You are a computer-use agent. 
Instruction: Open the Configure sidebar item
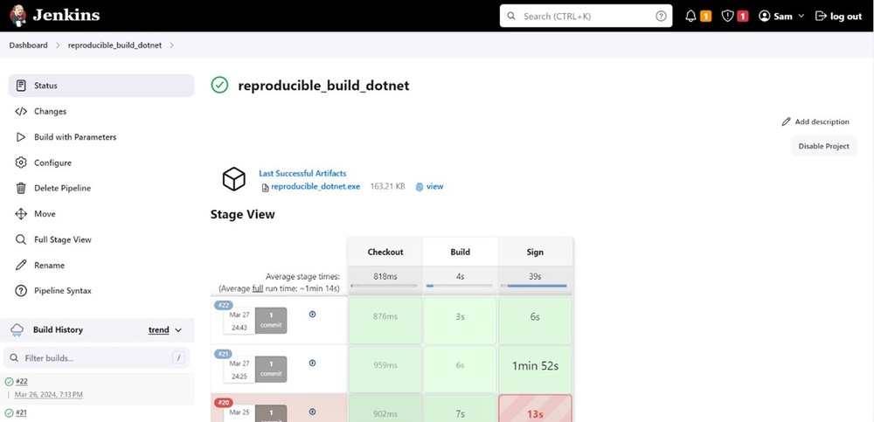[101, 163]
